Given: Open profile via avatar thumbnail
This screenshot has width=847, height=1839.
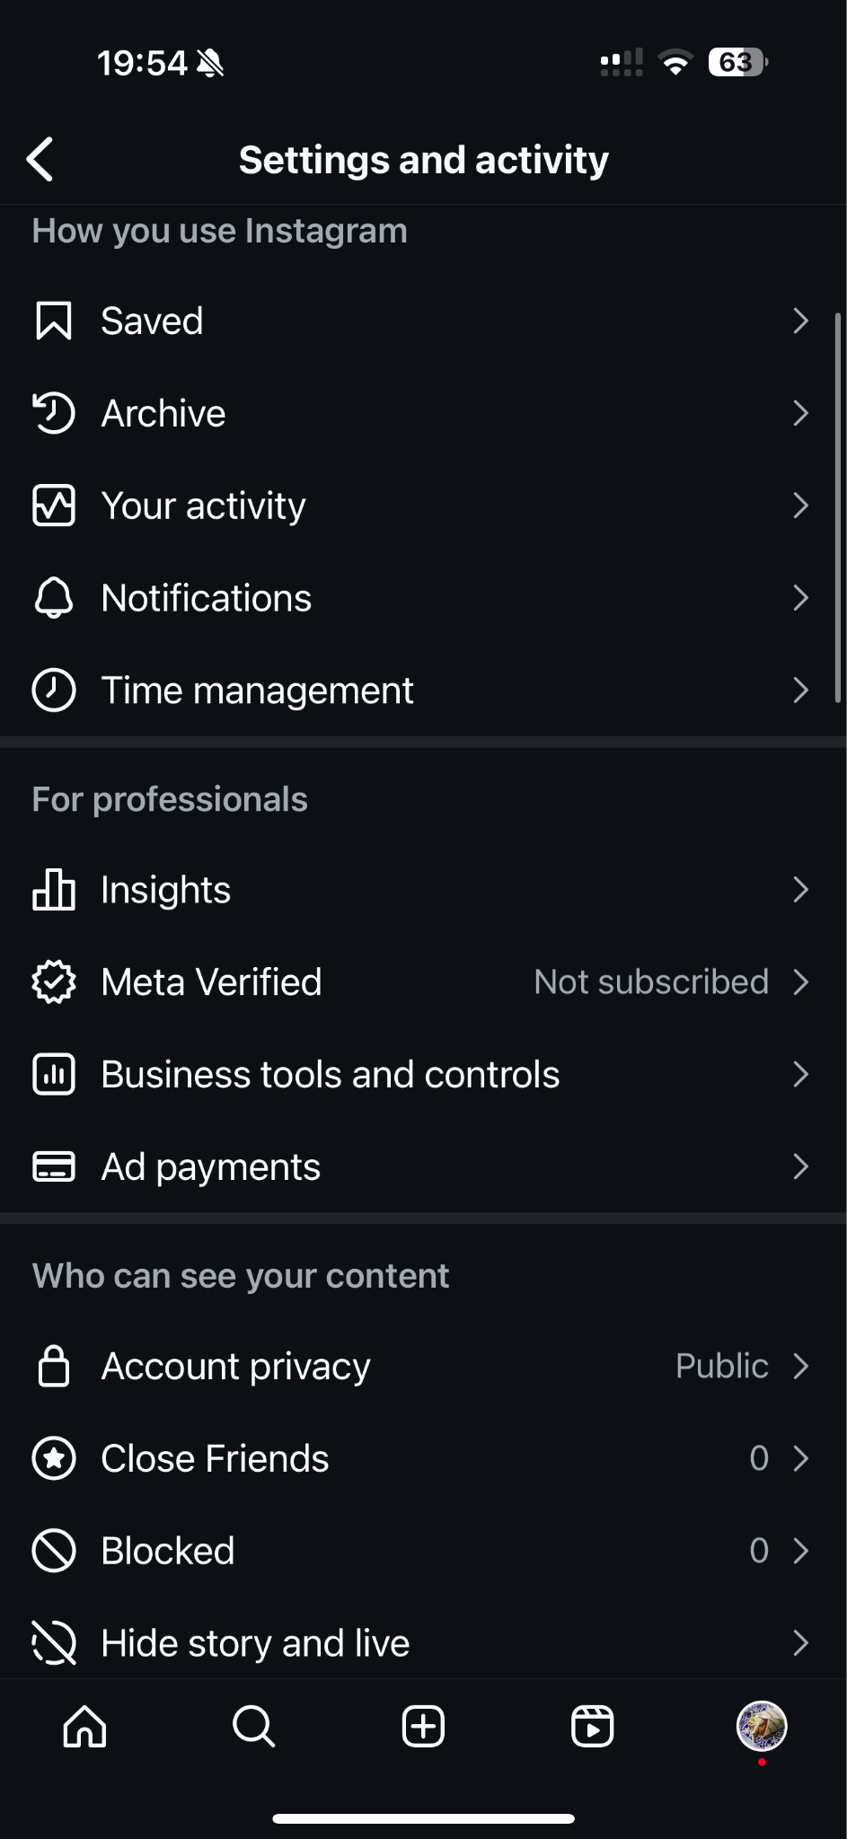Looking at the screenshot, I should click(x=762, y=1726).
